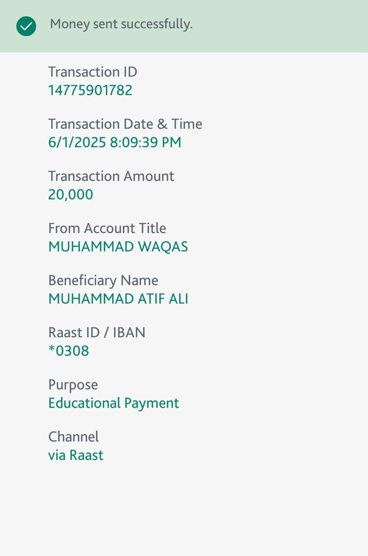Tap the Educational Payment purpose value

pos(113,403)
